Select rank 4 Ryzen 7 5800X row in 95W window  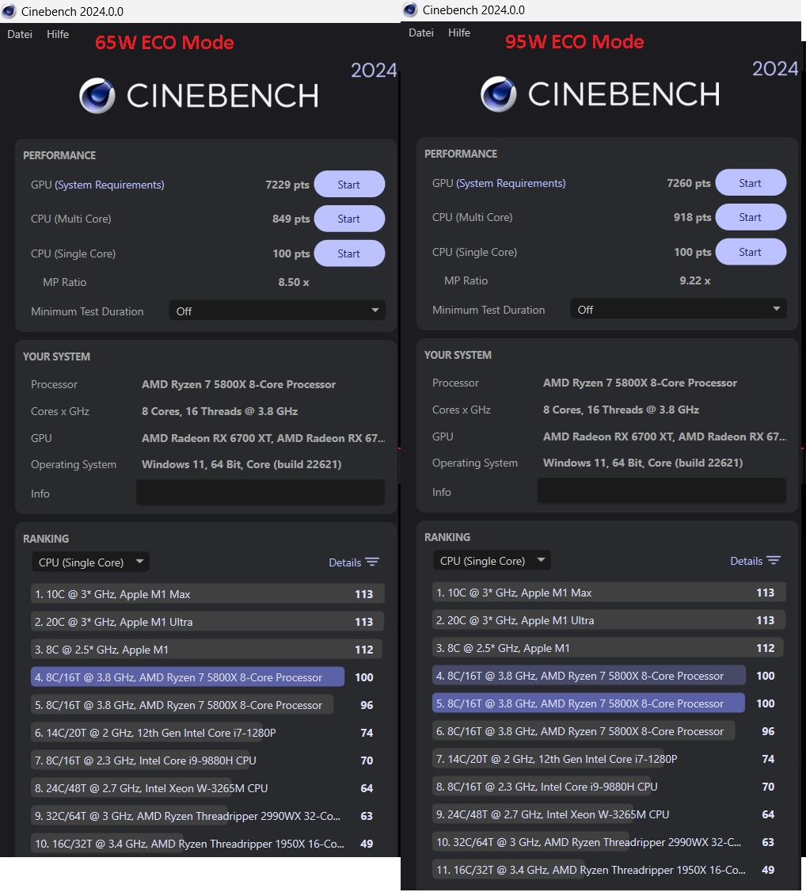pos(609,675)
